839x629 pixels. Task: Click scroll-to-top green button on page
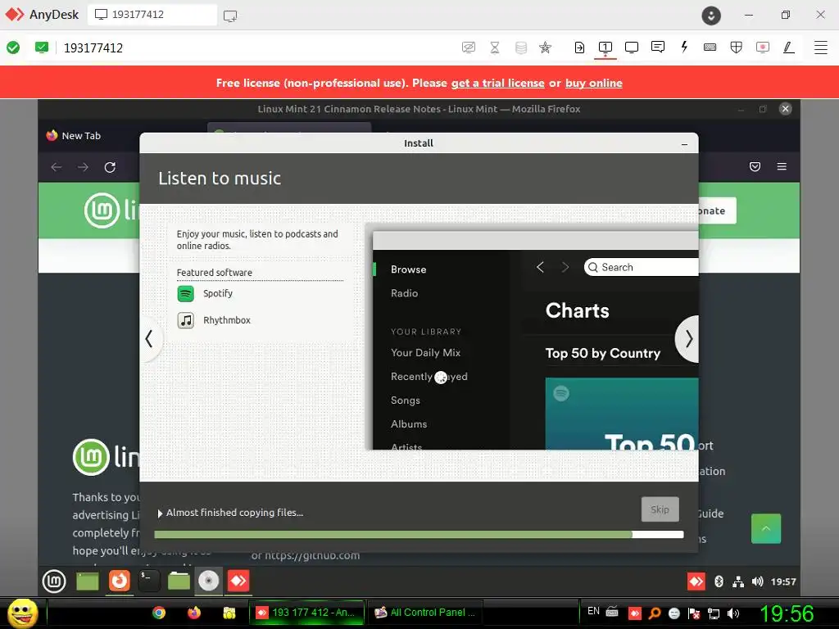point(766,528)
